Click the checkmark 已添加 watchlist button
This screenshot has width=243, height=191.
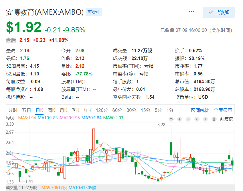tap(218, 12)
